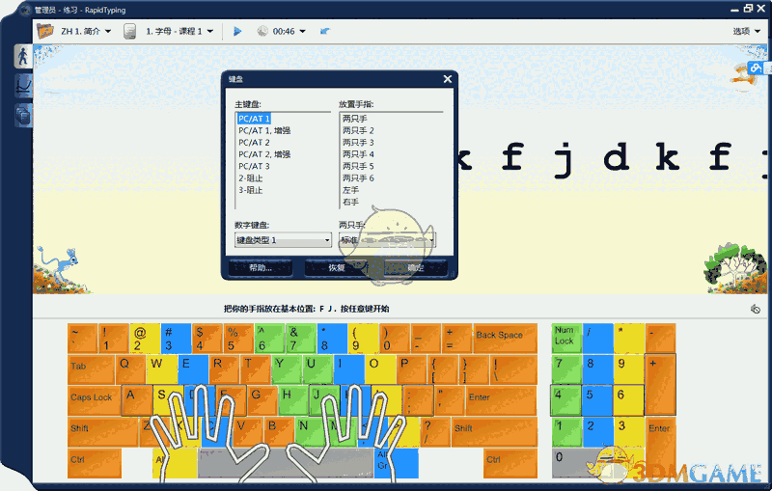Open the lesson editor sidebar icon
772x491 pixels.
23,115
